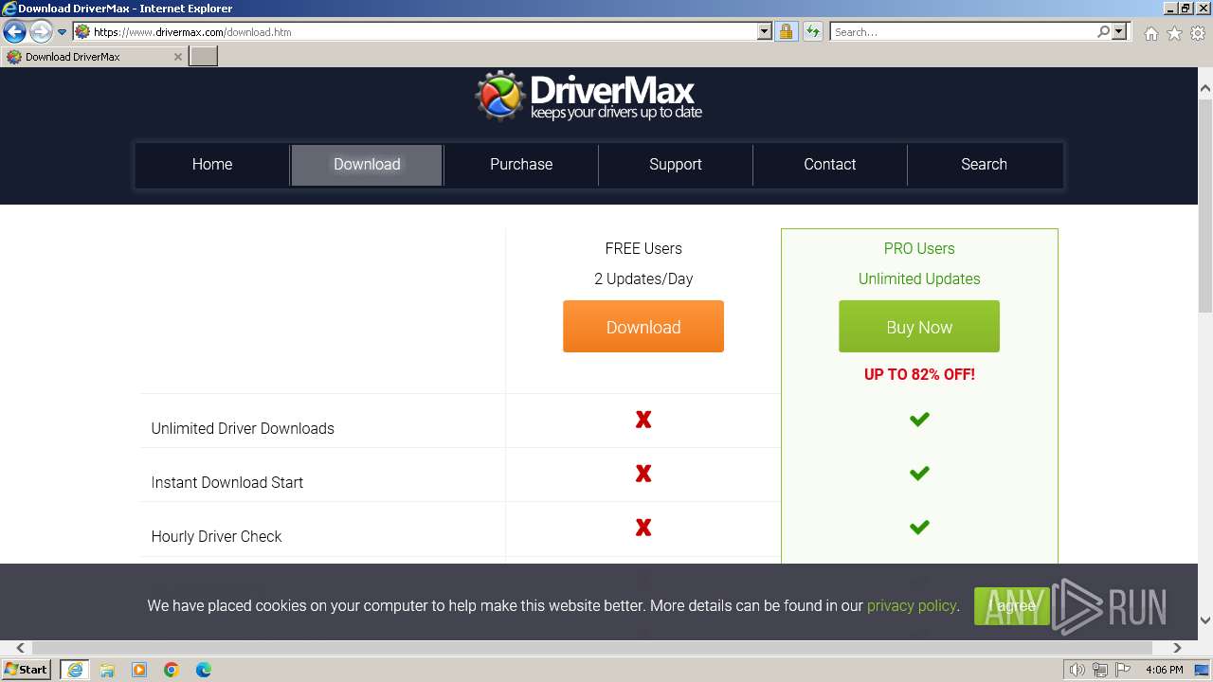Click the IE Home icon

click(1150, 33)
